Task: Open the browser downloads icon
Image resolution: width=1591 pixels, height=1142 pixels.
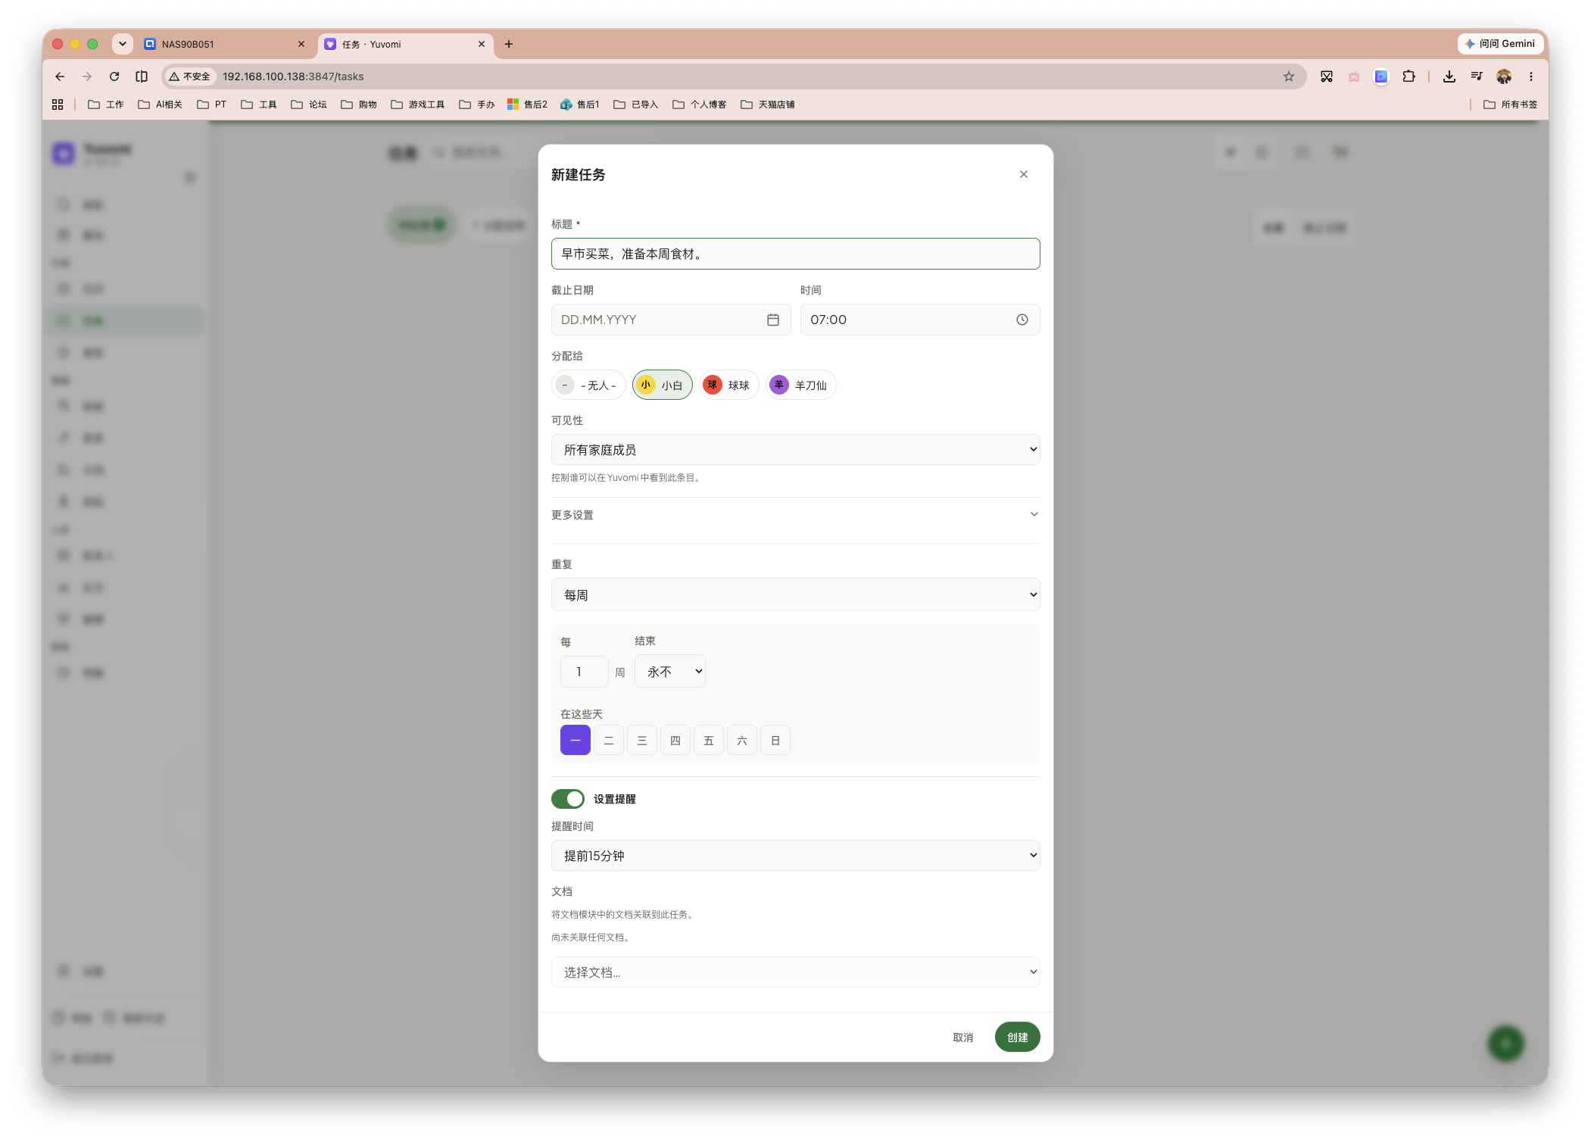Action: coord(1449,76)
